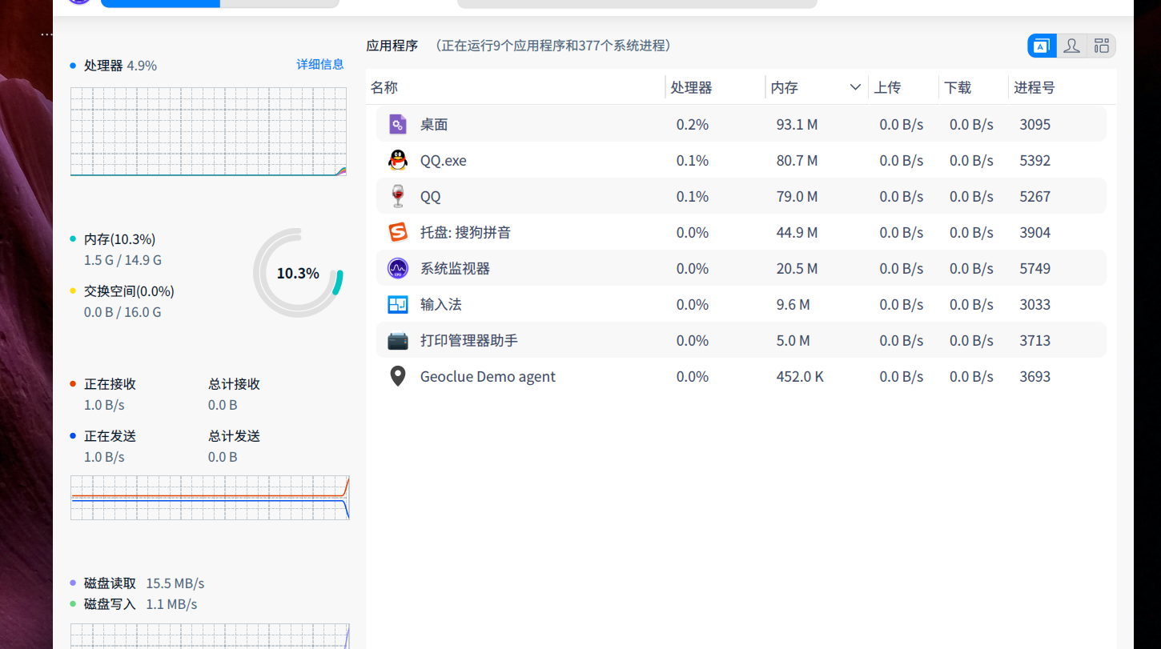Sort processes by 上传 header
The height and width of the screenshot is (649, 1161).
pos(887,87)
